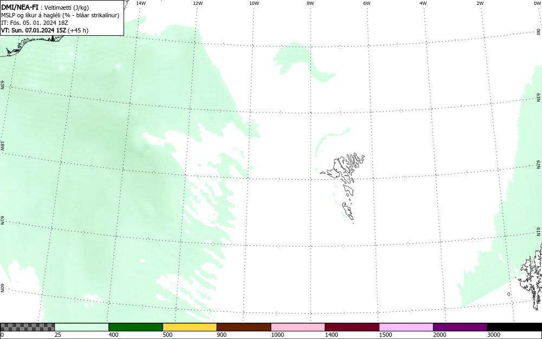The image size is (542, 339).
Task: Click the "14W" longitude label
Action: click(x=141, y=3)
